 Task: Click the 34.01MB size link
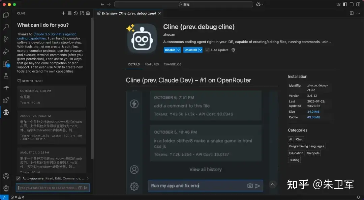click(313, 112)
